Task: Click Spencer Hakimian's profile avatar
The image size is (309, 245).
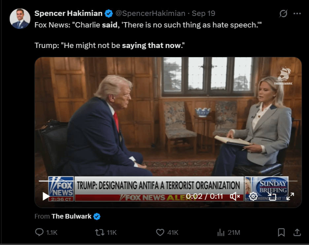Action: tap(20, 19)
